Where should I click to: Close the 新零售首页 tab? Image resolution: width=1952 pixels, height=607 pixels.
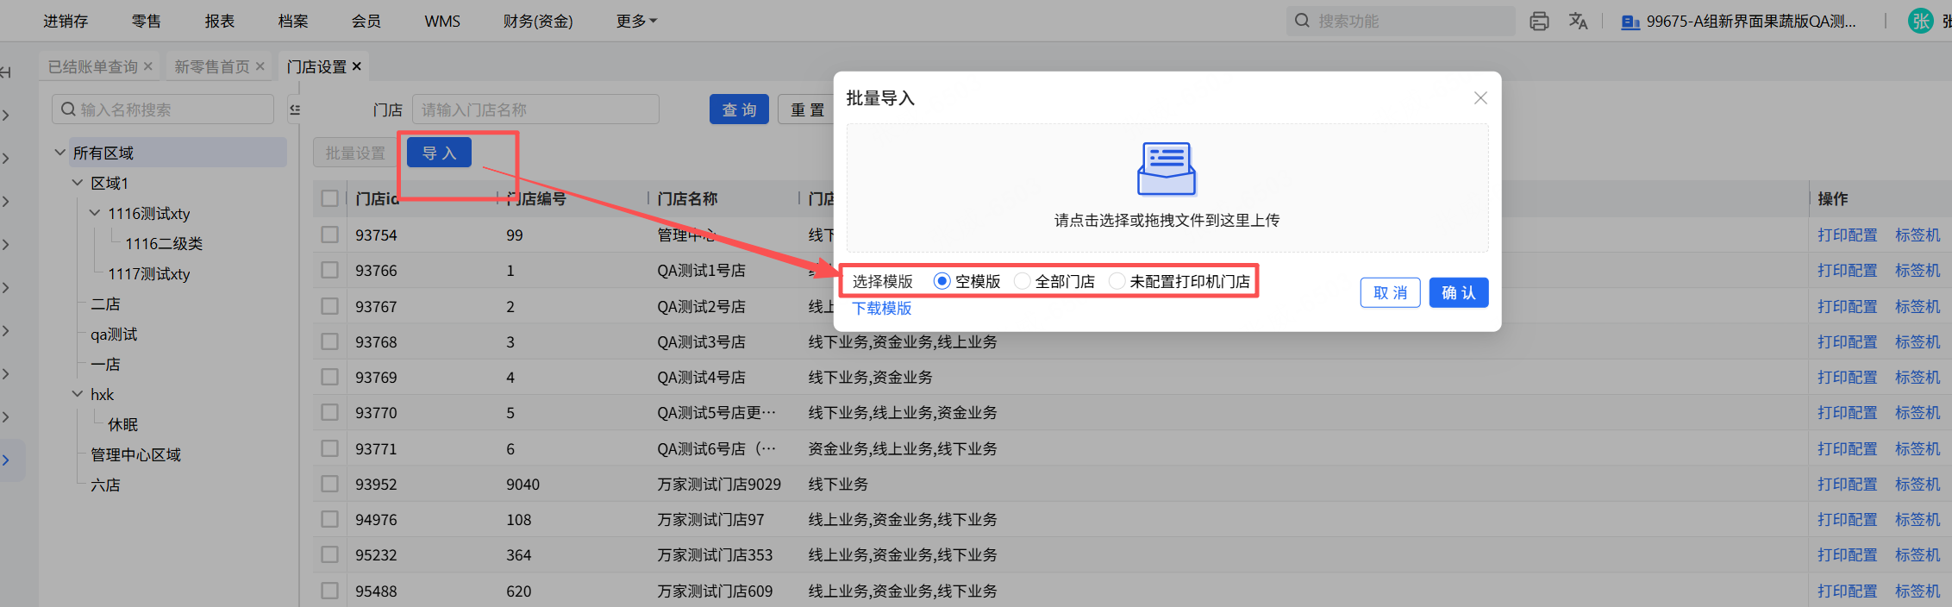pos(260,66)
